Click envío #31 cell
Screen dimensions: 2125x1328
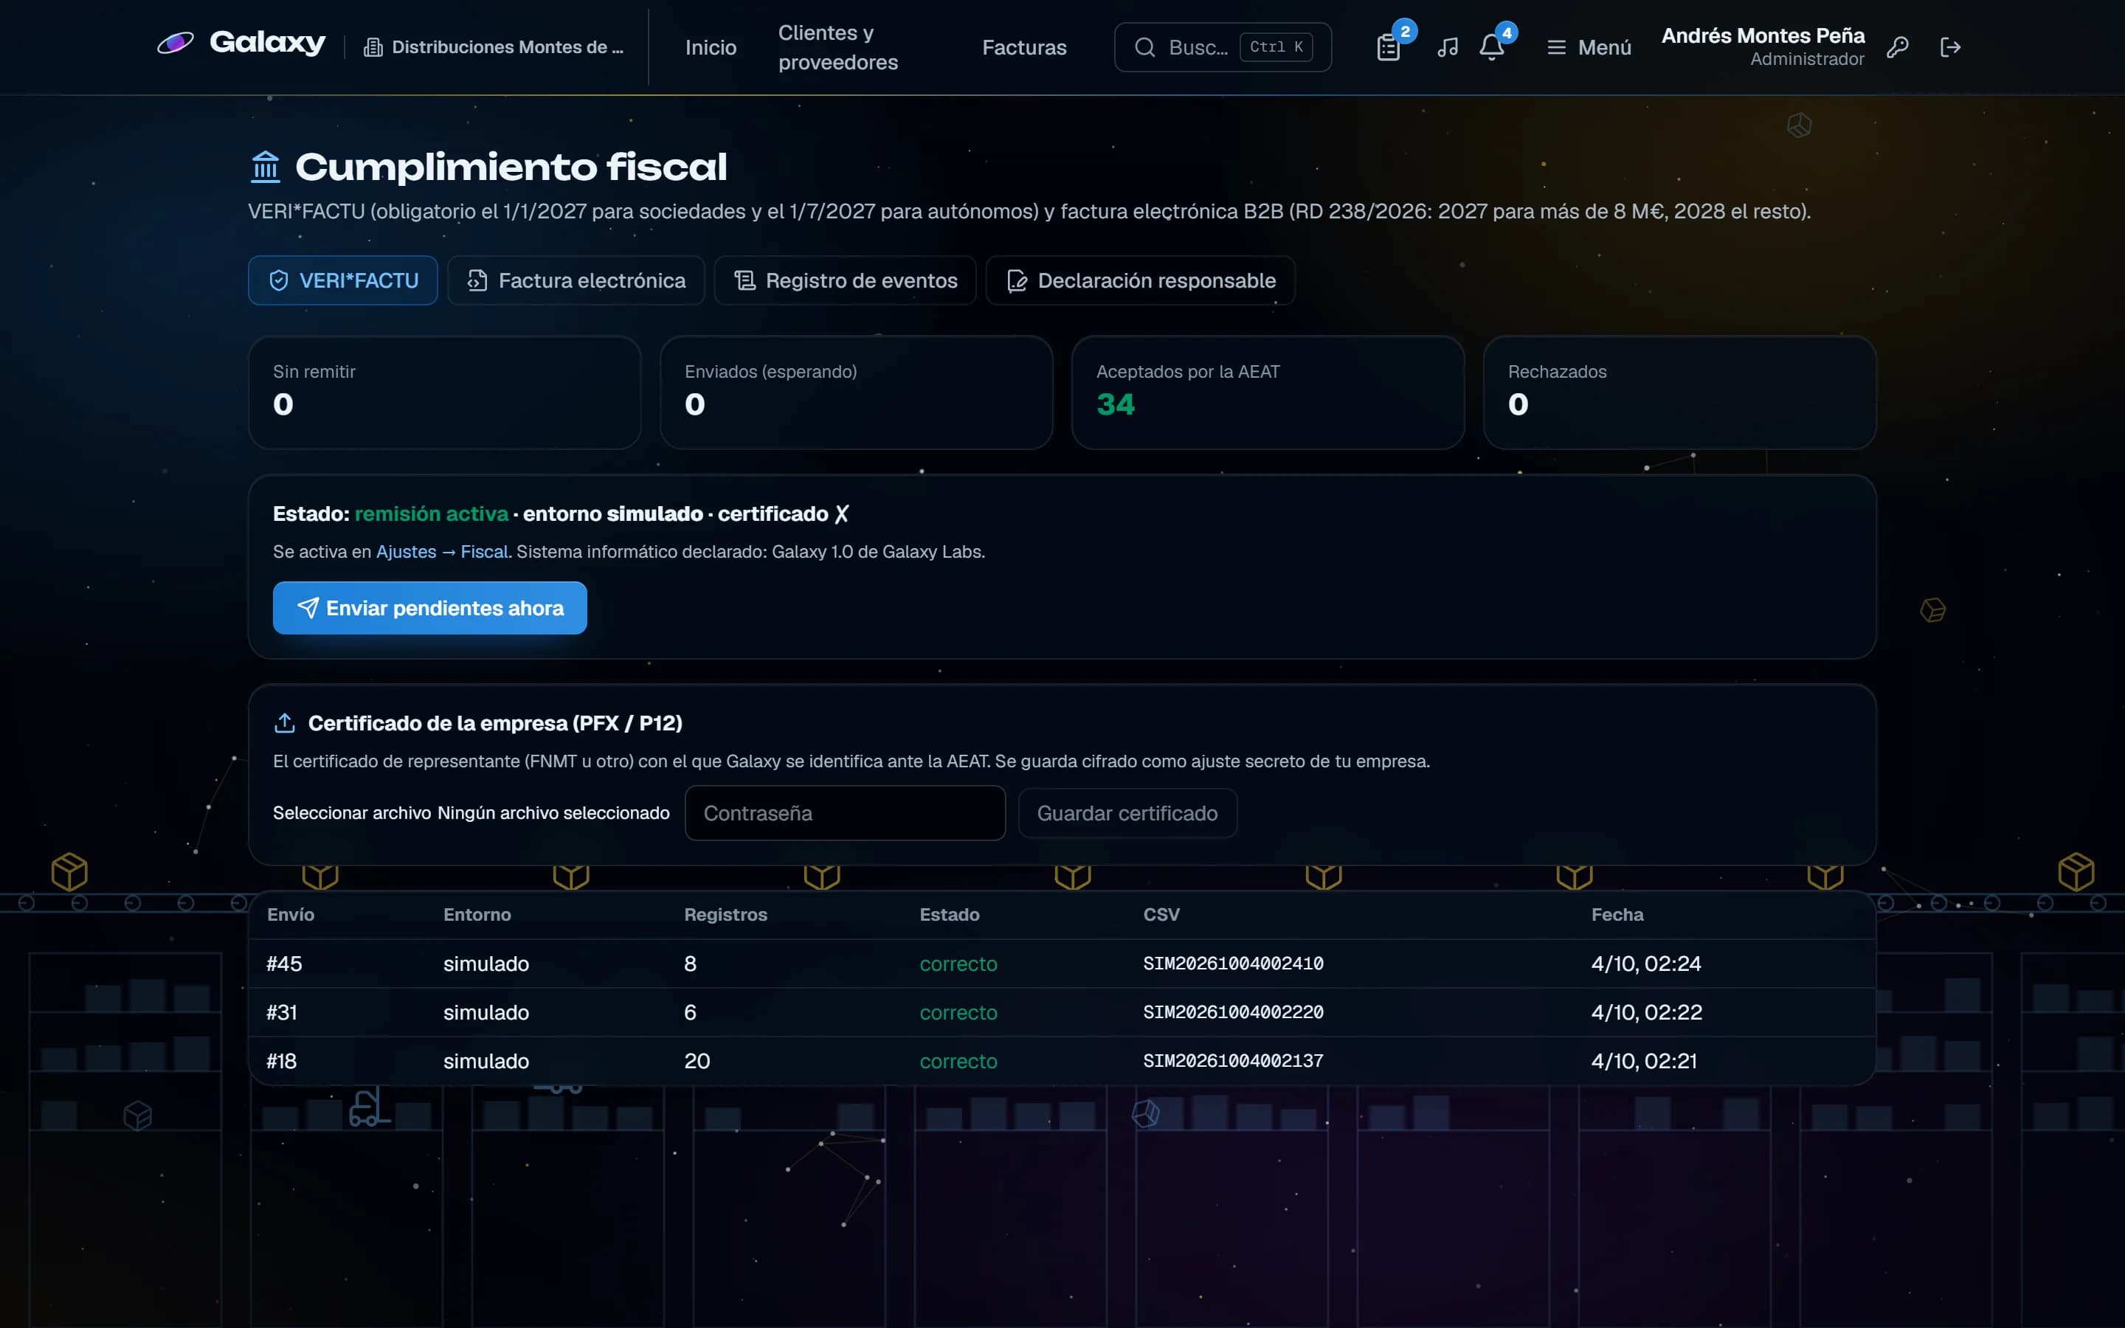282,1011
